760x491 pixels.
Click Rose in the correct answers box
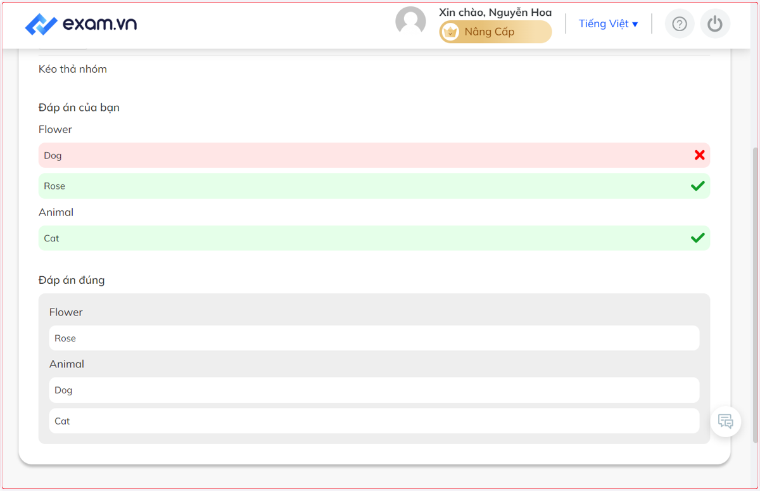point(374,338)
